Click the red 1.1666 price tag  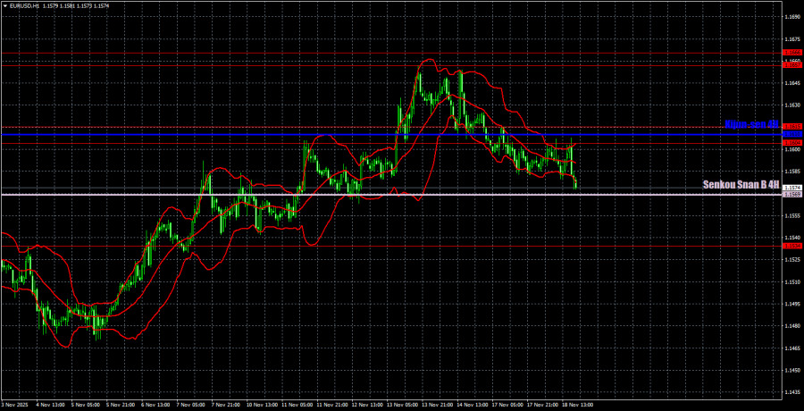[x=792, y=53]
